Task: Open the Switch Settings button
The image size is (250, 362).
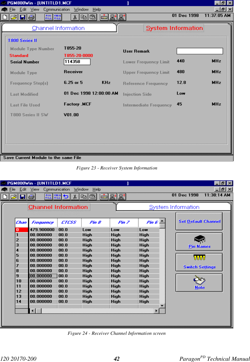Action: coord(199,262)
